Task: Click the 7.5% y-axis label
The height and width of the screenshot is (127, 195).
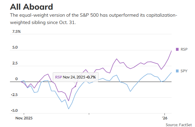Action: [x=16, y=32]
